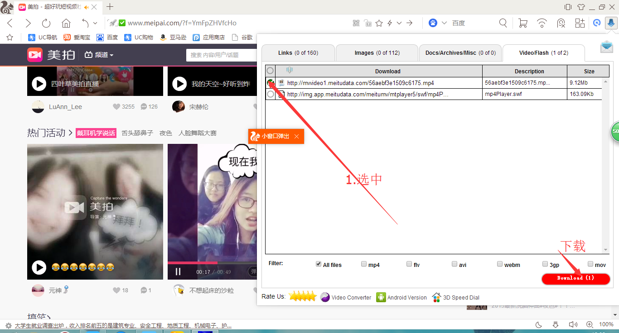Expand the address bar tools dropdown chevron
619x333 pixels.
click(x=399, y=23)
